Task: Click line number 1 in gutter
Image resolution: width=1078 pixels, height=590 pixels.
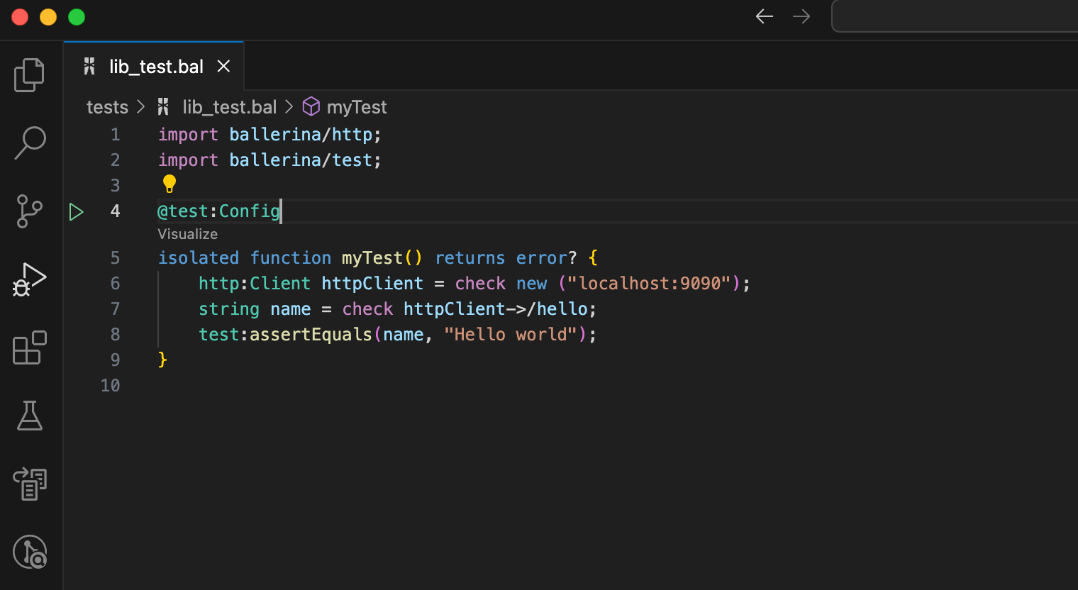Action: [x=115, y=135]
